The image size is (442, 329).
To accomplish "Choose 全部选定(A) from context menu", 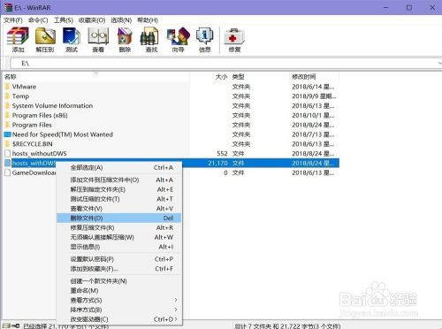I will (119, 167).
